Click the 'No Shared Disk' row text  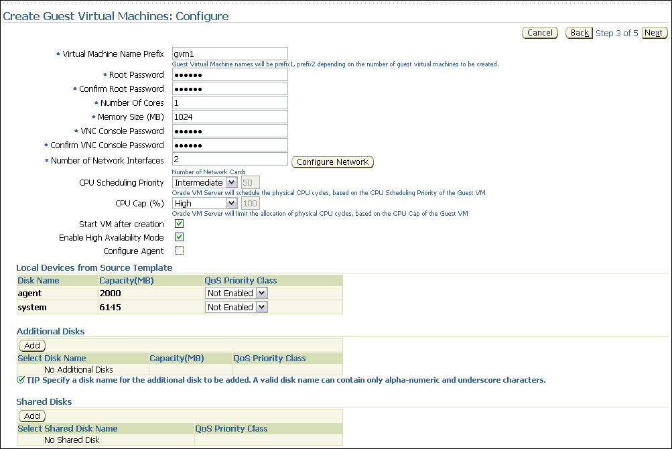pyautogui.click(x=72, y=440)
